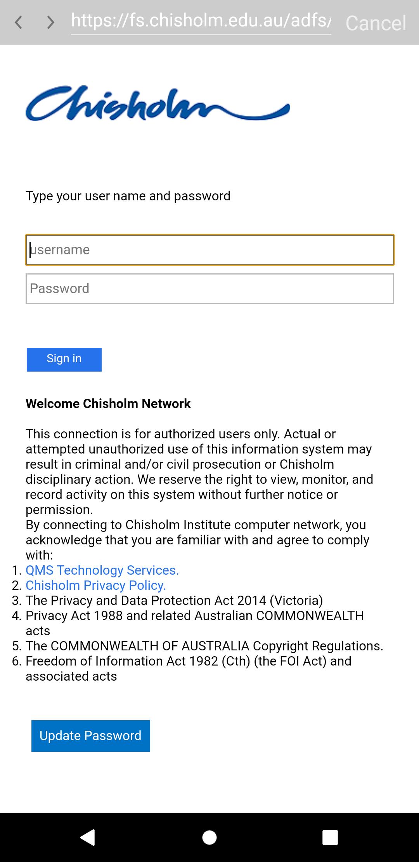Tap the Copyright Regulations list item
This screenshot has width=419, height=862.
[x=204, y=646]
